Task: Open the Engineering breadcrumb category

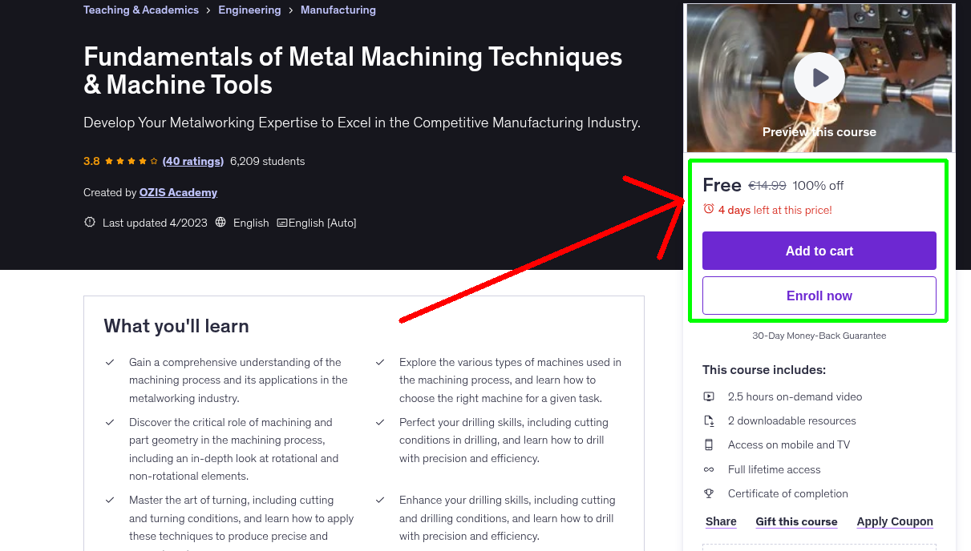Action: pos(249,10)
